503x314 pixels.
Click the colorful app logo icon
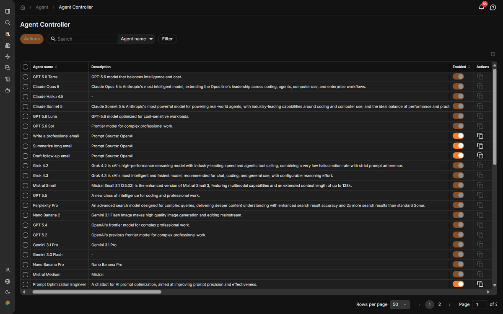(8, 303)
